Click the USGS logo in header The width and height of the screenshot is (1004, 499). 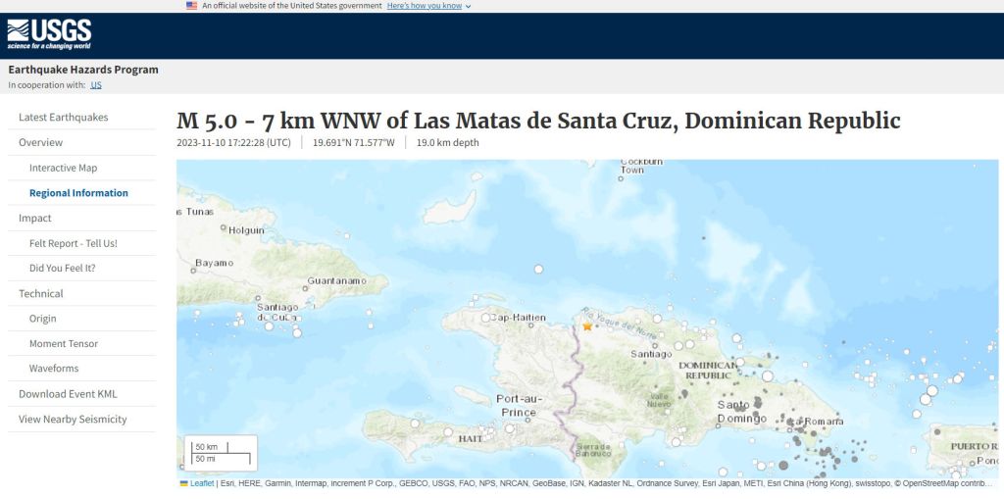50,34
